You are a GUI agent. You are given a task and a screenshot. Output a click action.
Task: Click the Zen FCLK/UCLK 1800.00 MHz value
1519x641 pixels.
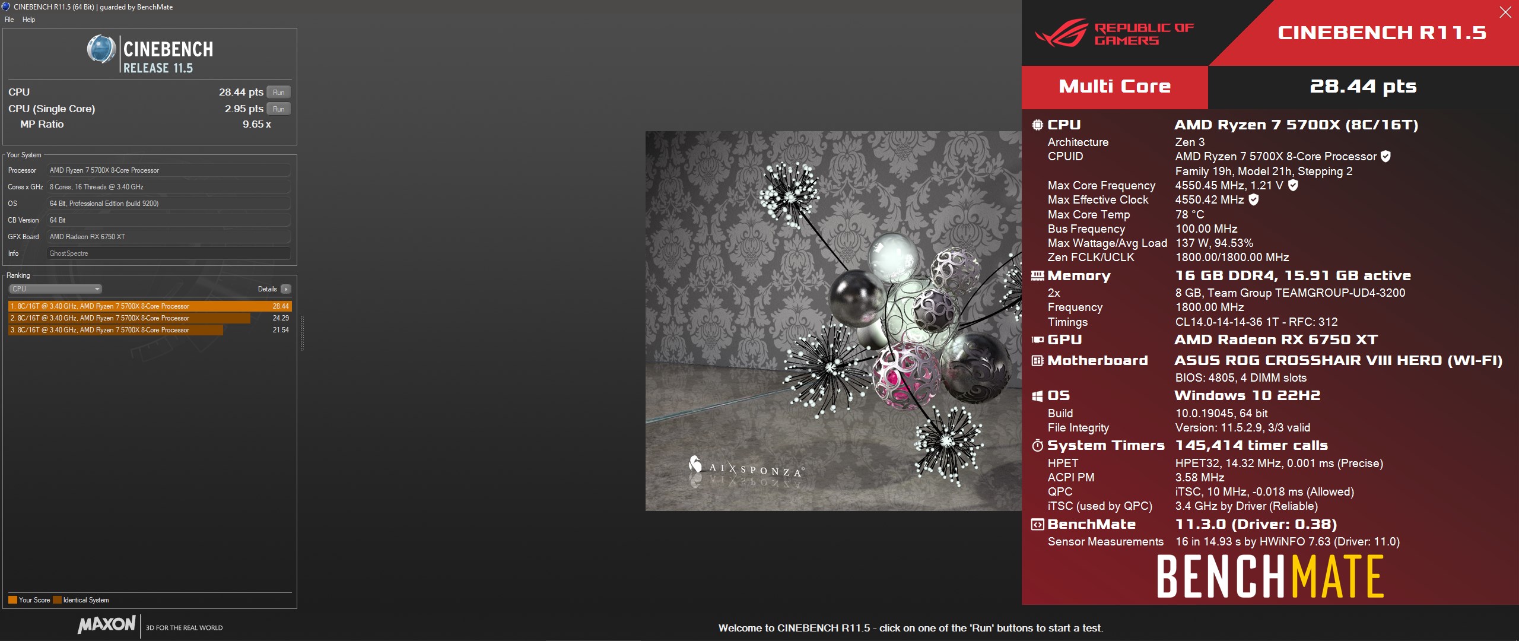point(1232,258)
